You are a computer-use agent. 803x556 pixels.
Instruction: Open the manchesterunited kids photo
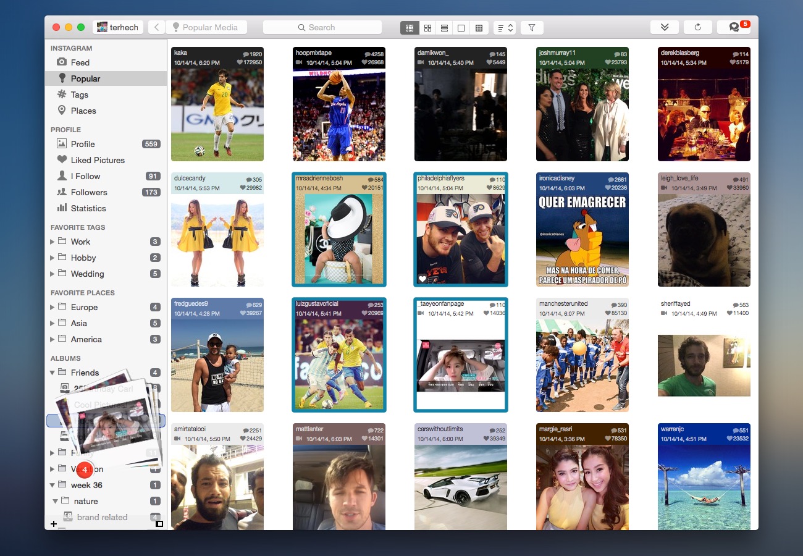pyautogui.click(x=582, y=355)
